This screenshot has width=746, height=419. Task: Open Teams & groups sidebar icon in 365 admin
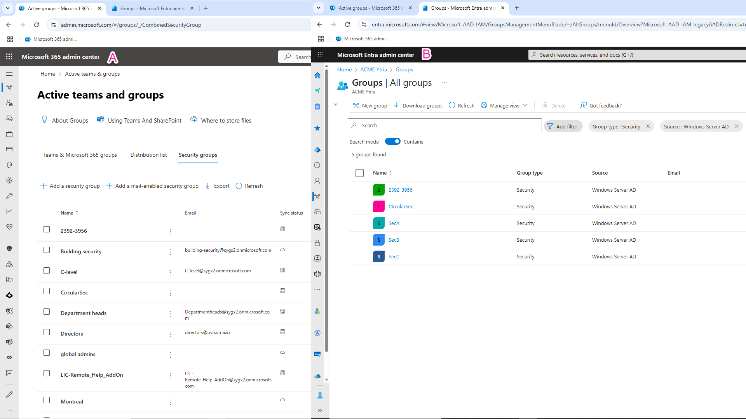9,87
